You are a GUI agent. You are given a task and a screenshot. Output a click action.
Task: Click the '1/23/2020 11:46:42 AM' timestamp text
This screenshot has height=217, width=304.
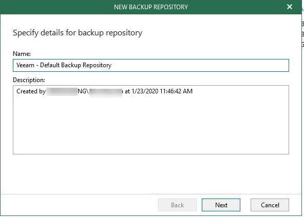coord(162,91)
